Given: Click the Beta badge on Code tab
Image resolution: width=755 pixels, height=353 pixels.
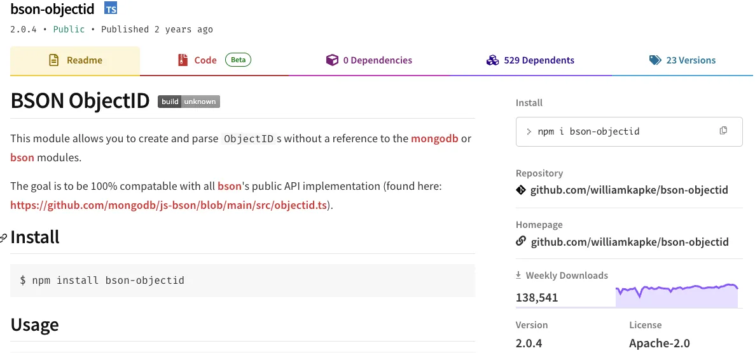Looking at the screenshot, I should [238, 60].
